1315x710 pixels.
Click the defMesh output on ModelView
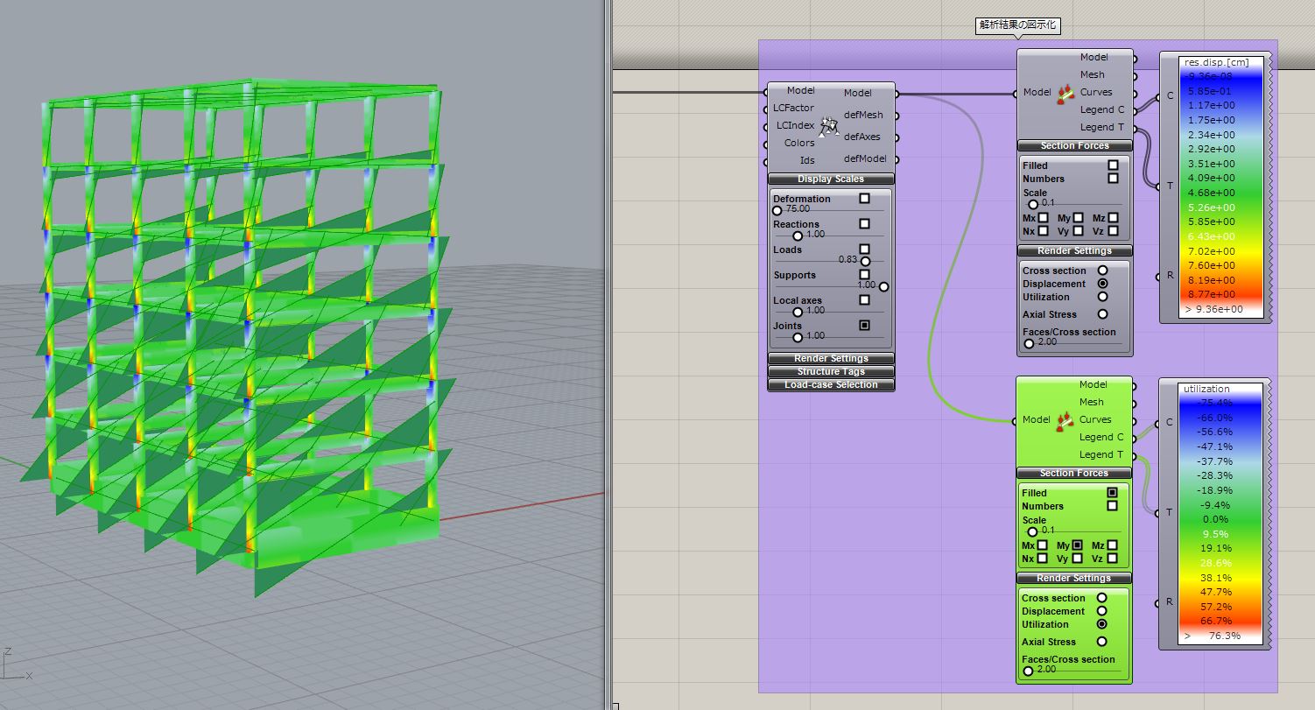[x=863, y=115]
